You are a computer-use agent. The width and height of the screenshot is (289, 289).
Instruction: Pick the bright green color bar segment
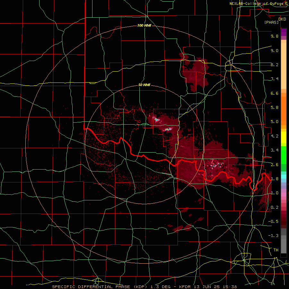(x=284, y=155)
